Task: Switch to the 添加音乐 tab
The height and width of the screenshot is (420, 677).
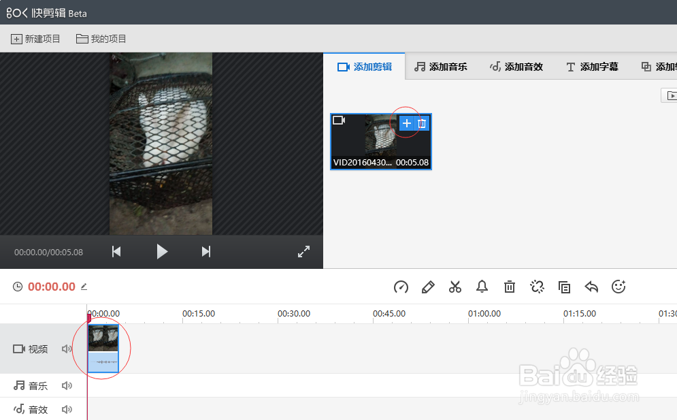Action: (441, 66)
